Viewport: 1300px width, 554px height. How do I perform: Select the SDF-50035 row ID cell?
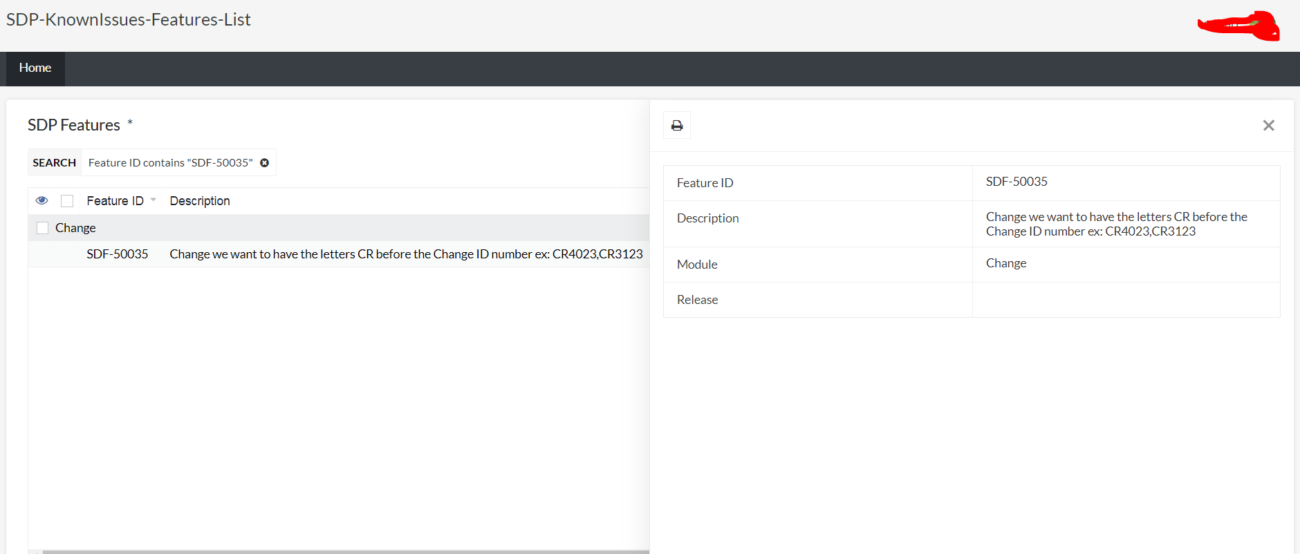(118, 254)
